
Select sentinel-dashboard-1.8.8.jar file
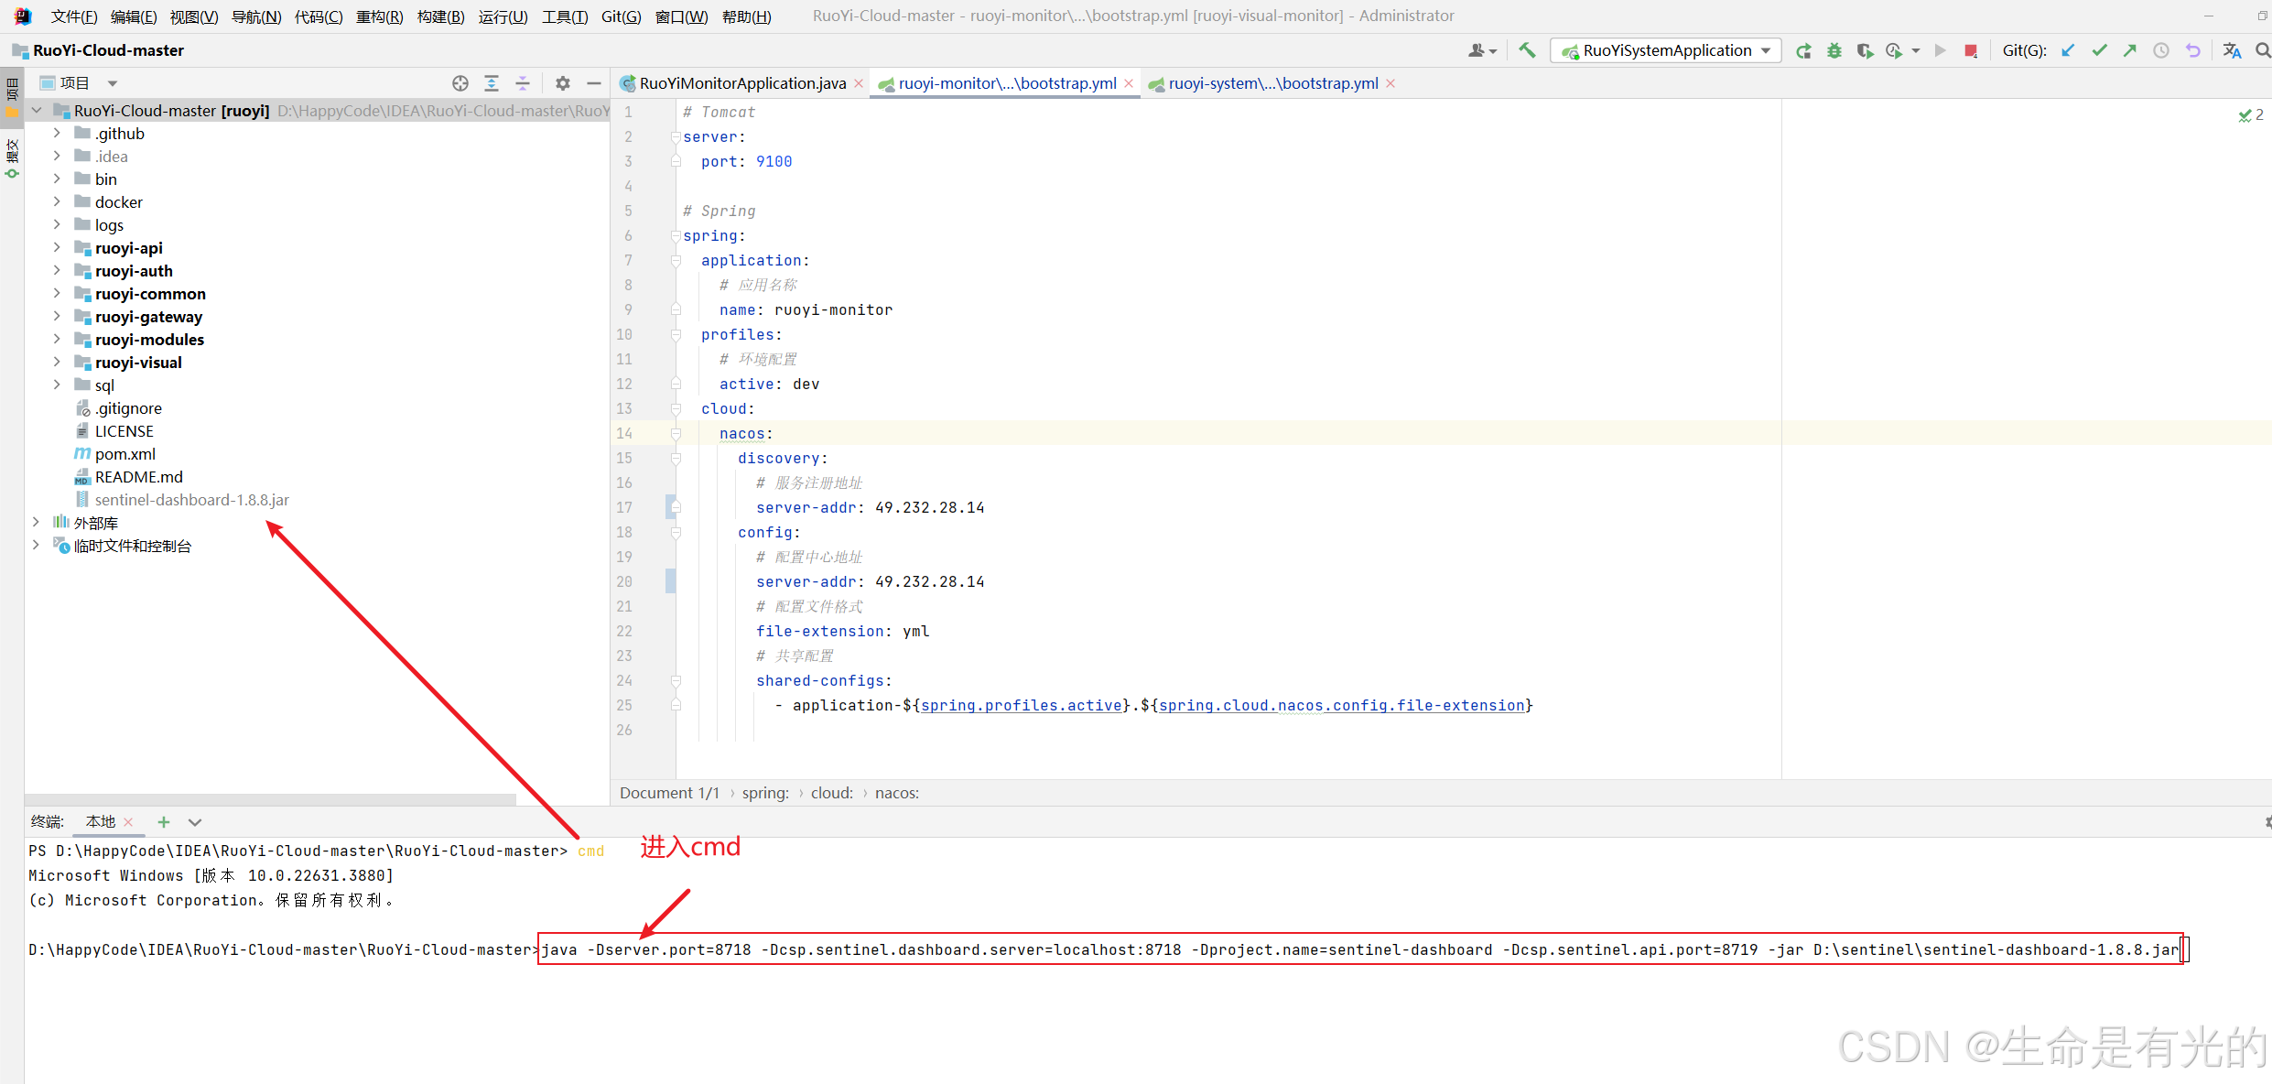[x=191, y=499]
